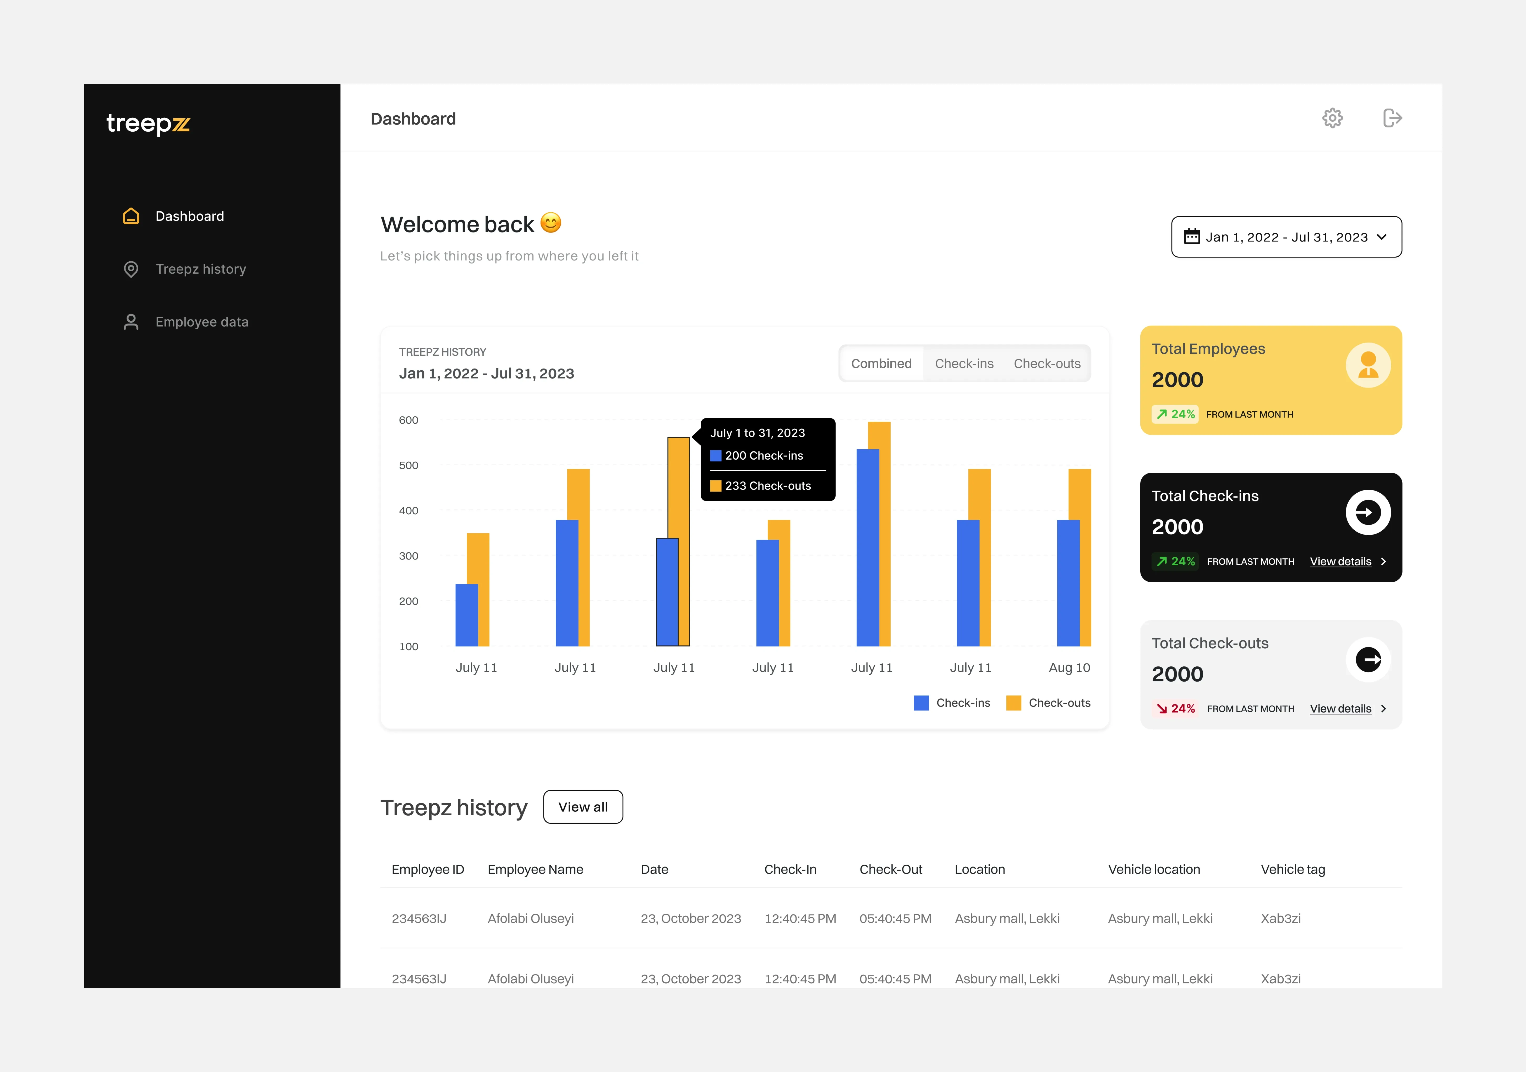
Task: Click chevron beside Check-ins View details
Action: (1384, 562)
